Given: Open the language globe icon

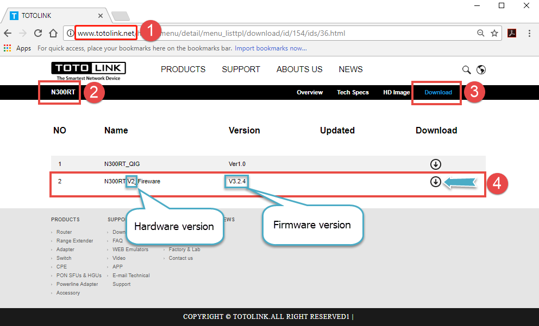Looking at the screenshot, I should click(481, 69).
